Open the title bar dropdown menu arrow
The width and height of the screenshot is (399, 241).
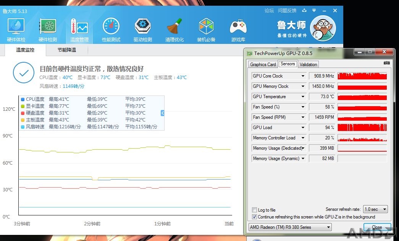314,10
